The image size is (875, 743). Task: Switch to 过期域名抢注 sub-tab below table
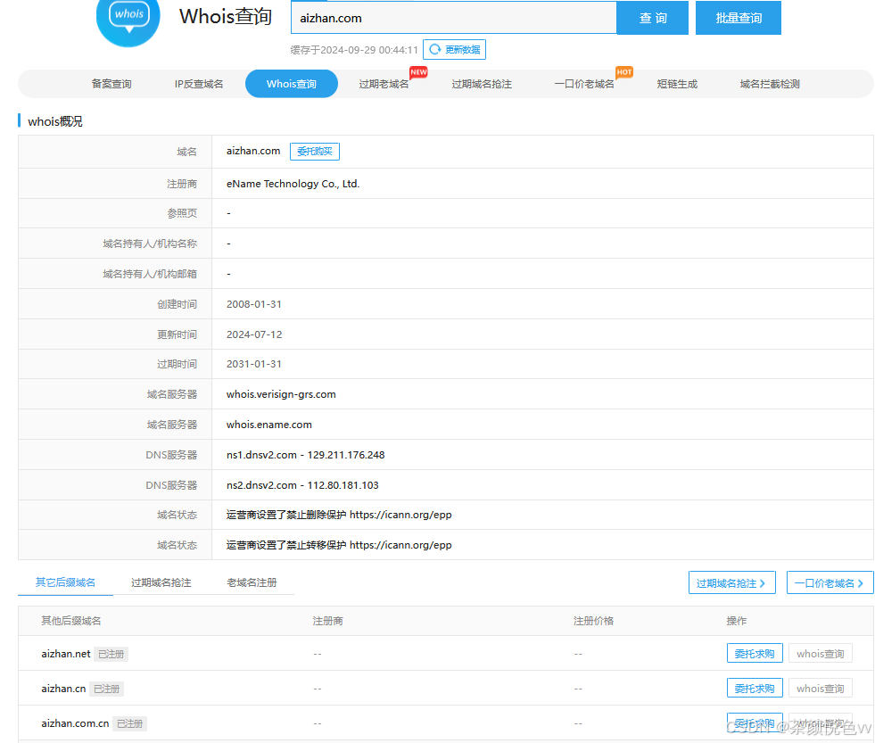(x=161, y=582)
